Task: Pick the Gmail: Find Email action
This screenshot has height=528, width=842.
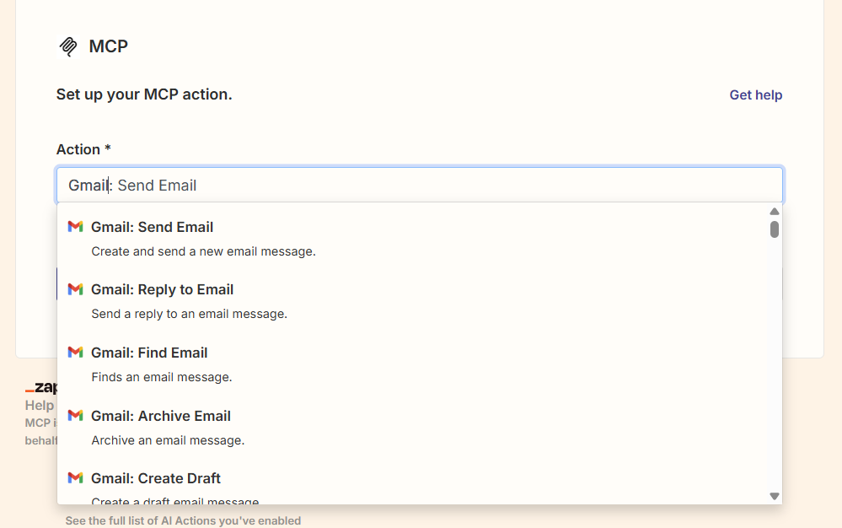Action: (413, 364)
